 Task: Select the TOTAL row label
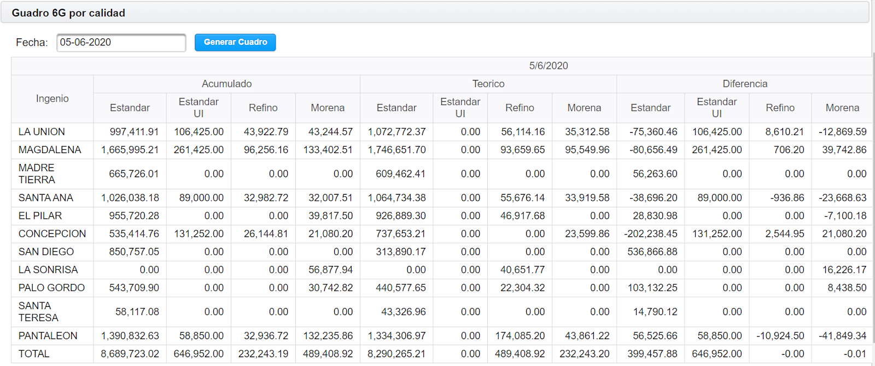(34, 354)
